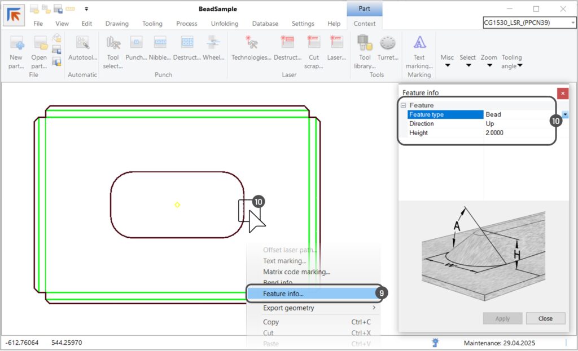Open the Feature type dropdown arrow
Image resolution: width=578 pixels, height=351 pixels.
coord(564,114)
